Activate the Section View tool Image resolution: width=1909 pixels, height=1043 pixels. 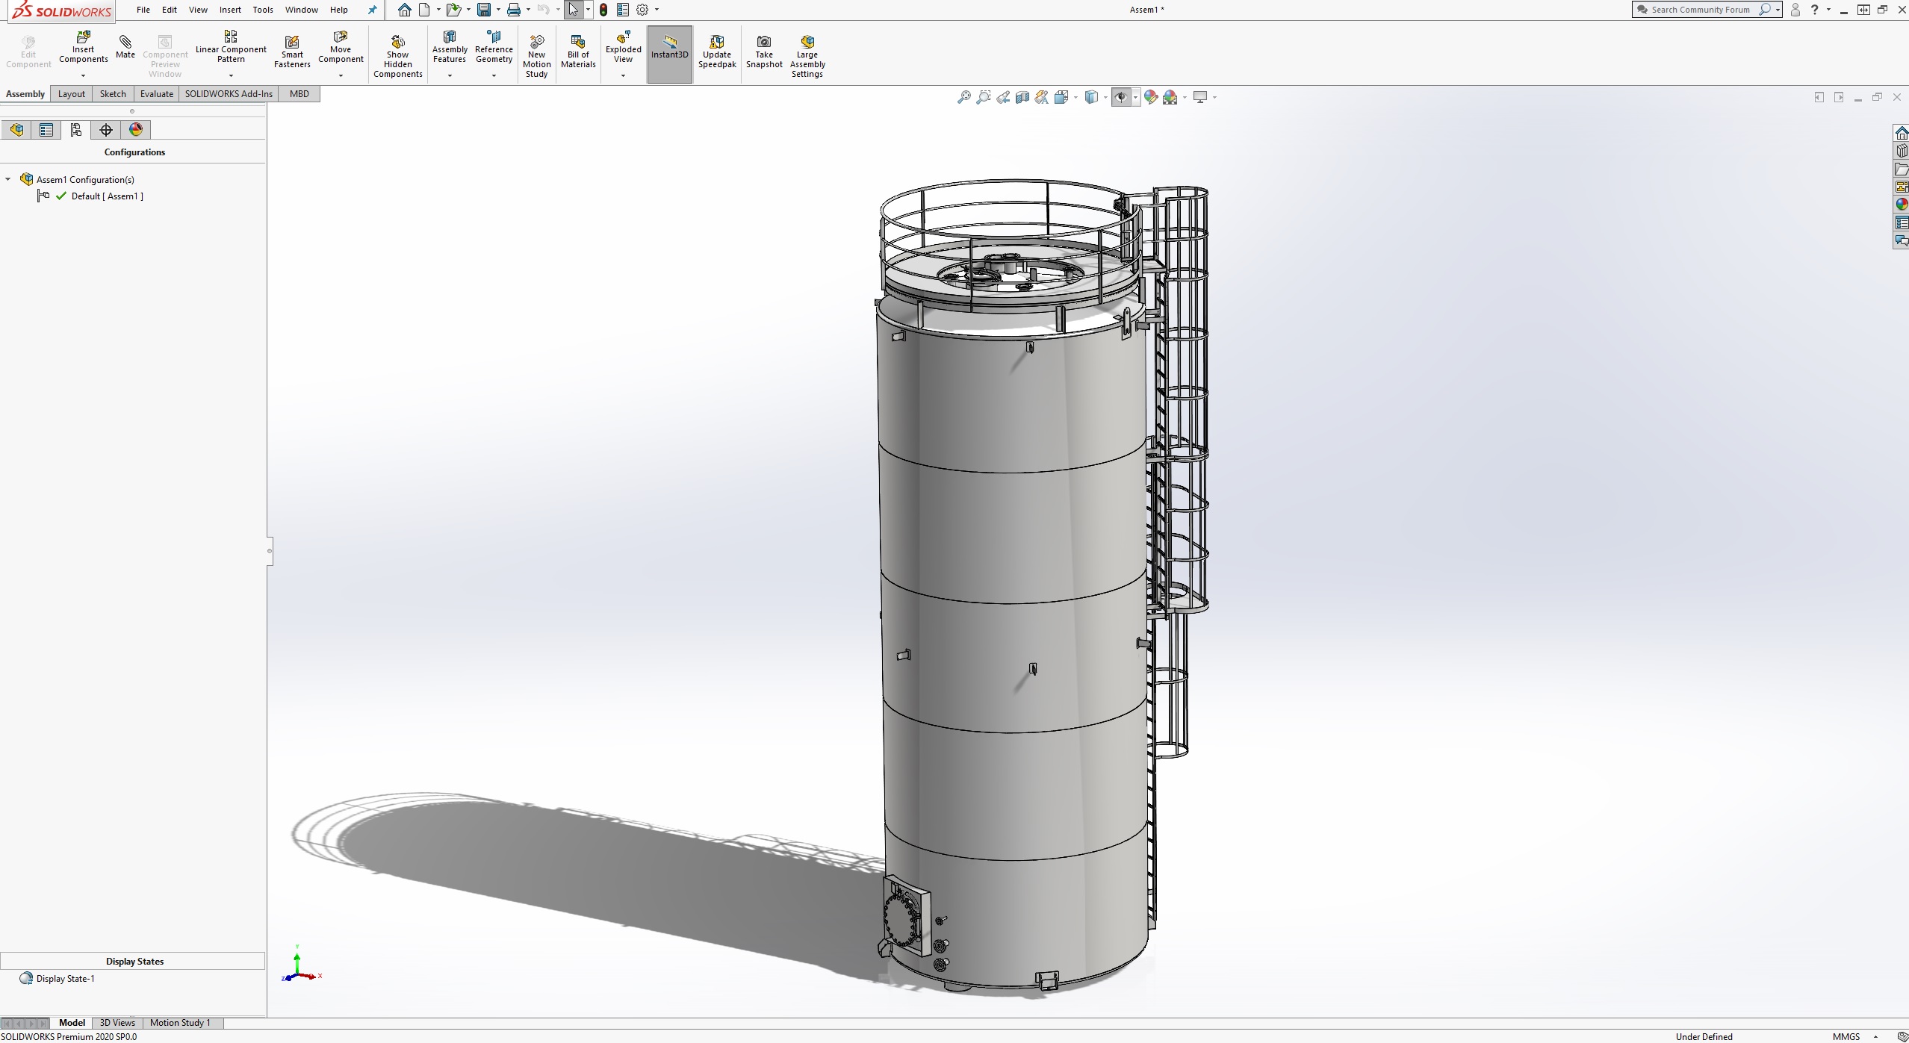tap(1022, 97)
